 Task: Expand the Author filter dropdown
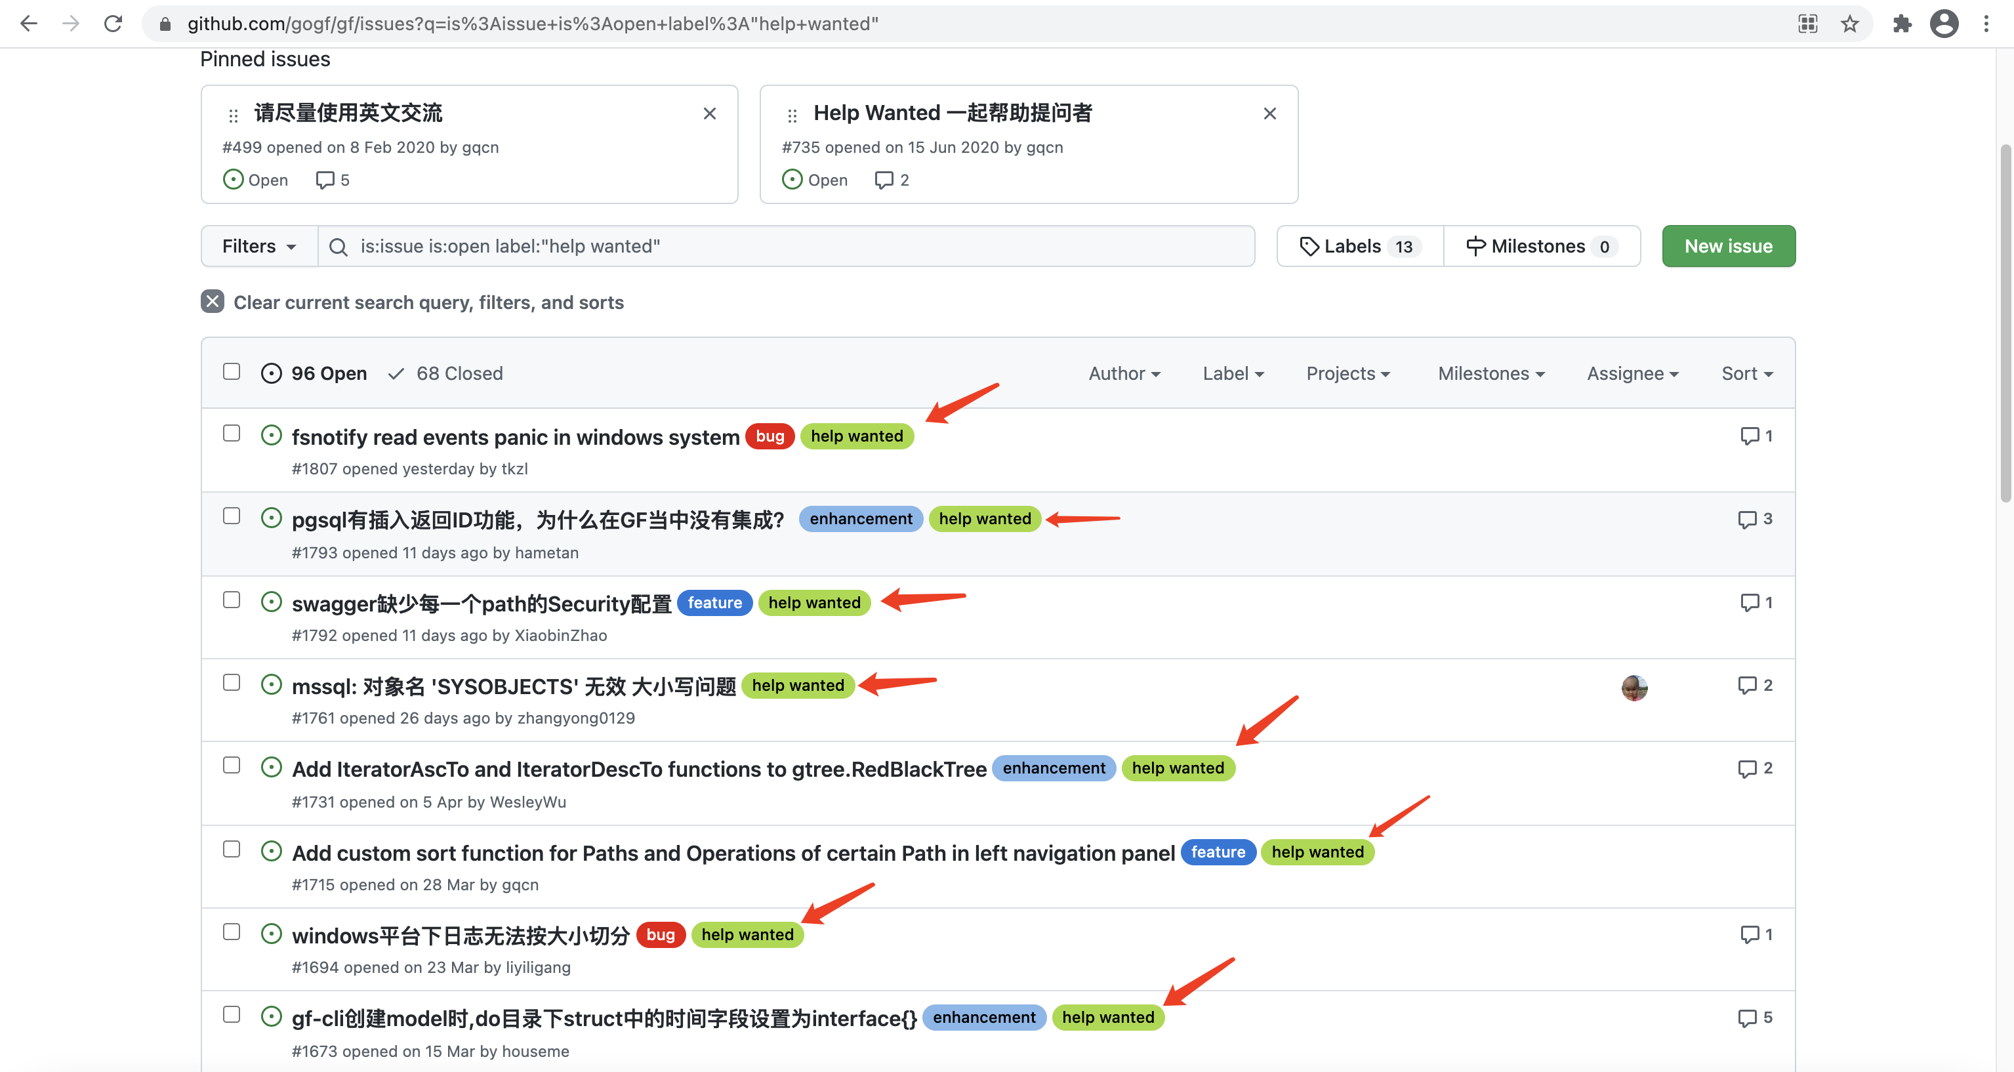click(x=1124, y=374)
